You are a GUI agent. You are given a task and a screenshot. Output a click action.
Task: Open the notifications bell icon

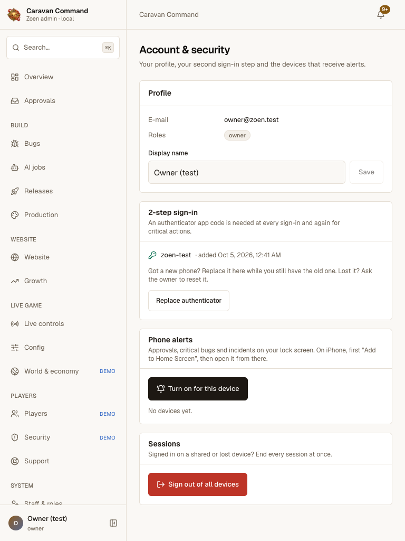[381, 15]
